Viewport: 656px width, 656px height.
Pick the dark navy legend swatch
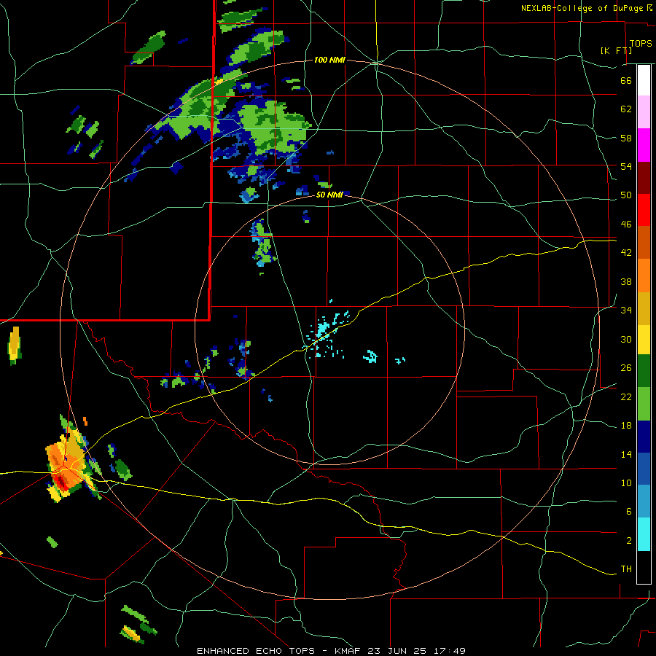pyautogui.click(x=644, y=437)
